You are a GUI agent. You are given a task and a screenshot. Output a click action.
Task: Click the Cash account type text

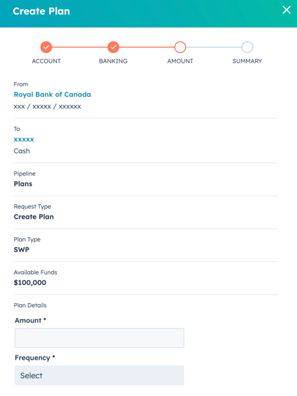click(x=22, y=151)
